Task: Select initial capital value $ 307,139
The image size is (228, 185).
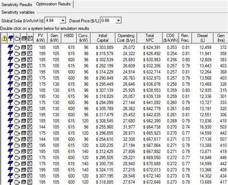Action: point(105,90)
